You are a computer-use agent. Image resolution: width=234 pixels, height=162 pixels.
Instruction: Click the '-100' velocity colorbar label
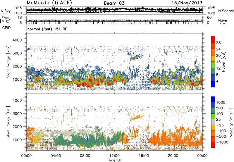(221, 131)
